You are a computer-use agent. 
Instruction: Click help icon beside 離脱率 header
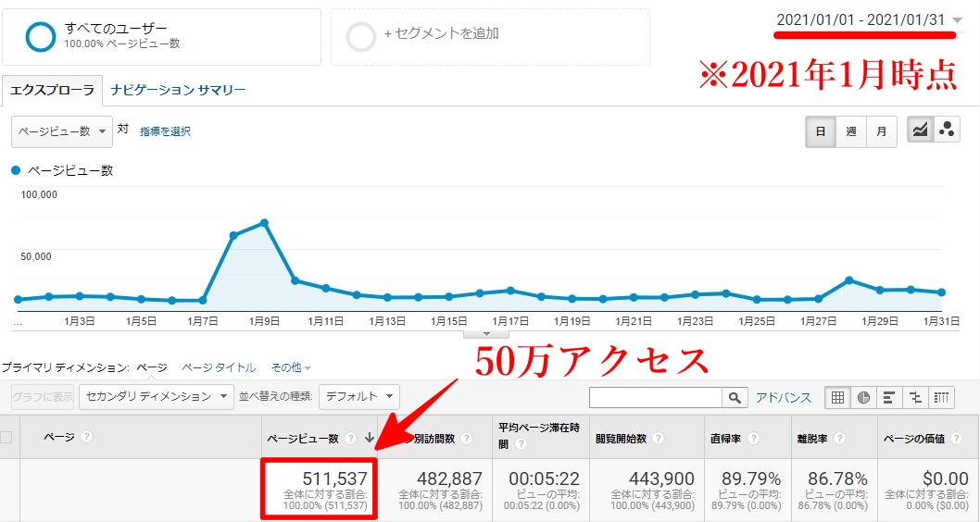[839, 439]
